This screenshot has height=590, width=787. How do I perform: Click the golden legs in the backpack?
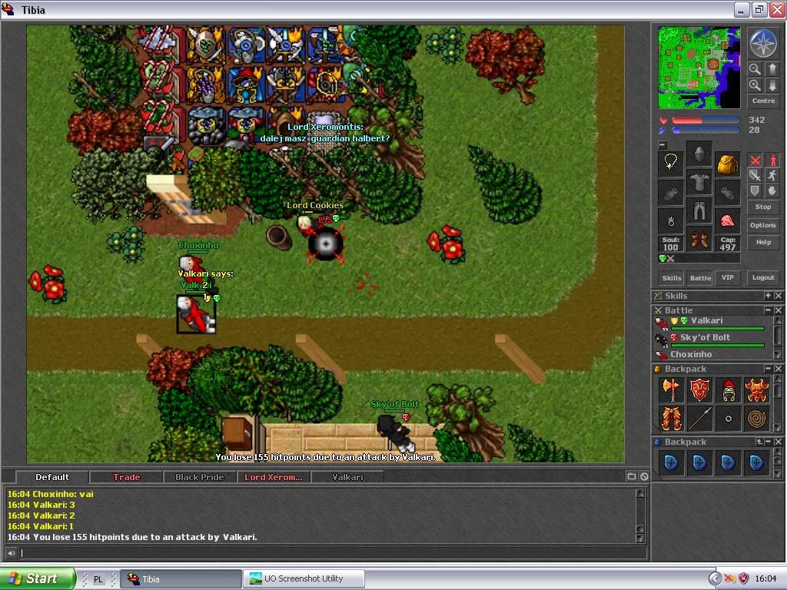[670, 419]
